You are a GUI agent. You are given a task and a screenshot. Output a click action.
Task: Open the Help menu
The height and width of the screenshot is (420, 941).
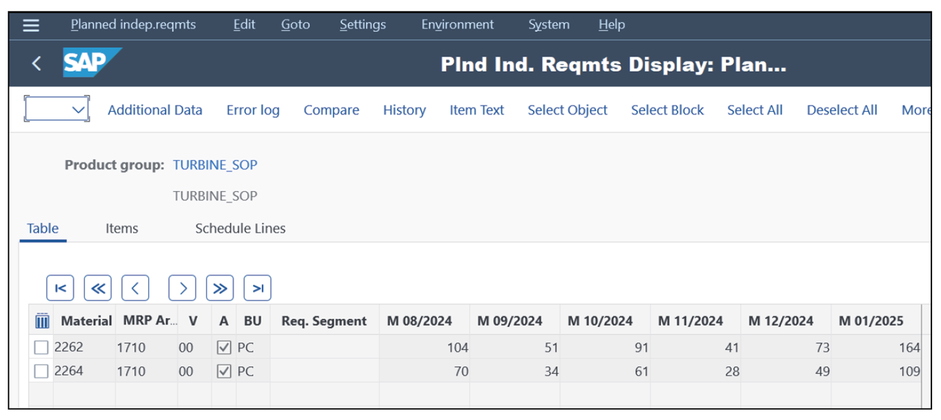[x=611, y=25]
